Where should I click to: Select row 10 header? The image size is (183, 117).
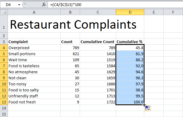tap(4, 84)
